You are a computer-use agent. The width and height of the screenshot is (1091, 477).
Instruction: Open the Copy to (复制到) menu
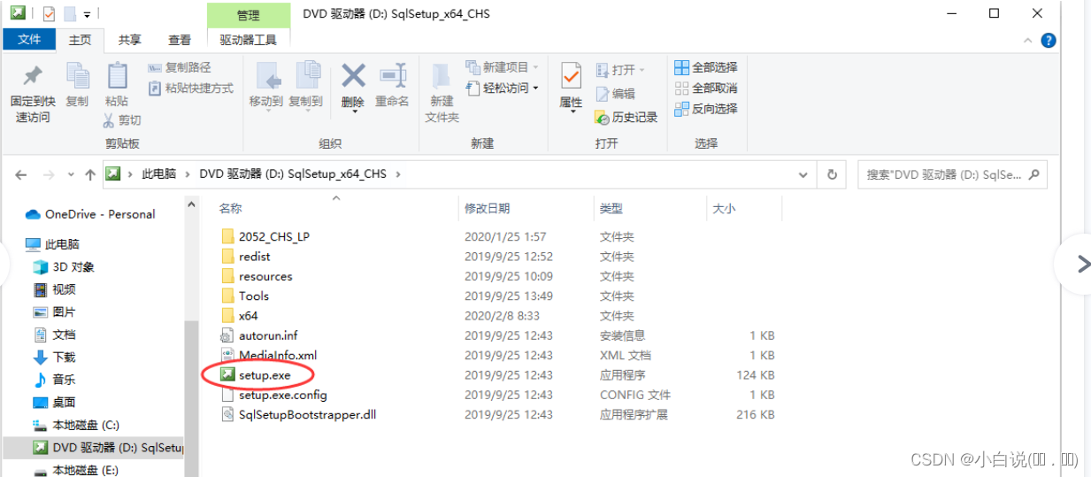306,85
